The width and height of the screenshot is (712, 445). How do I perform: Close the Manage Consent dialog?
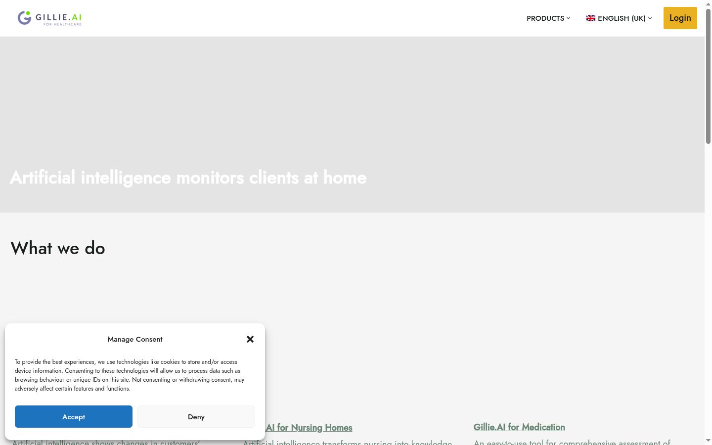(x=250, y=339)
